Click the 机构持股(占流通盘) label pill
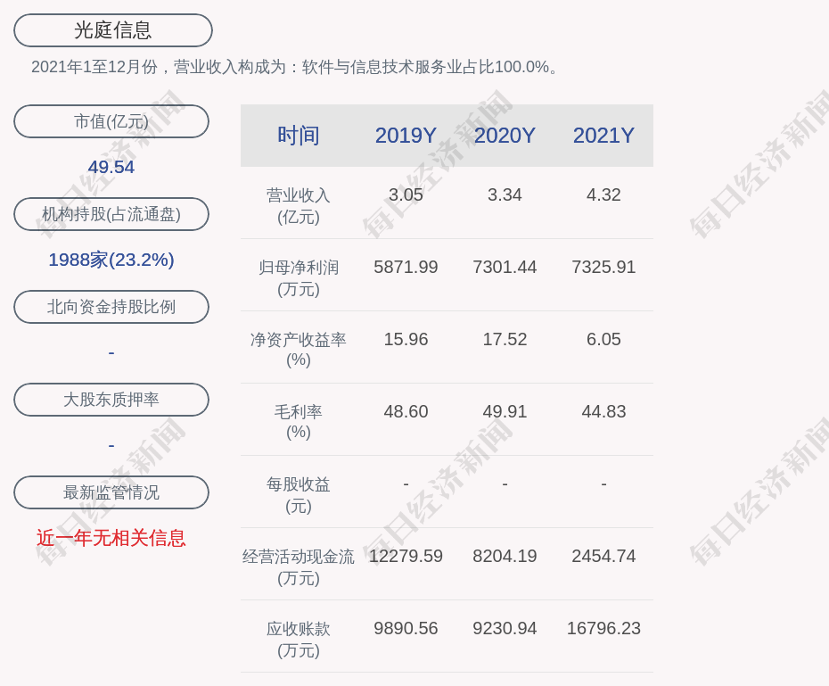829x686 pixels. [x=111, y=214]
